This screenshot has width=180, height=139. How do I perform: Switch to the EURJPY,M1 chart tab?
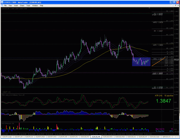point(74,137)
